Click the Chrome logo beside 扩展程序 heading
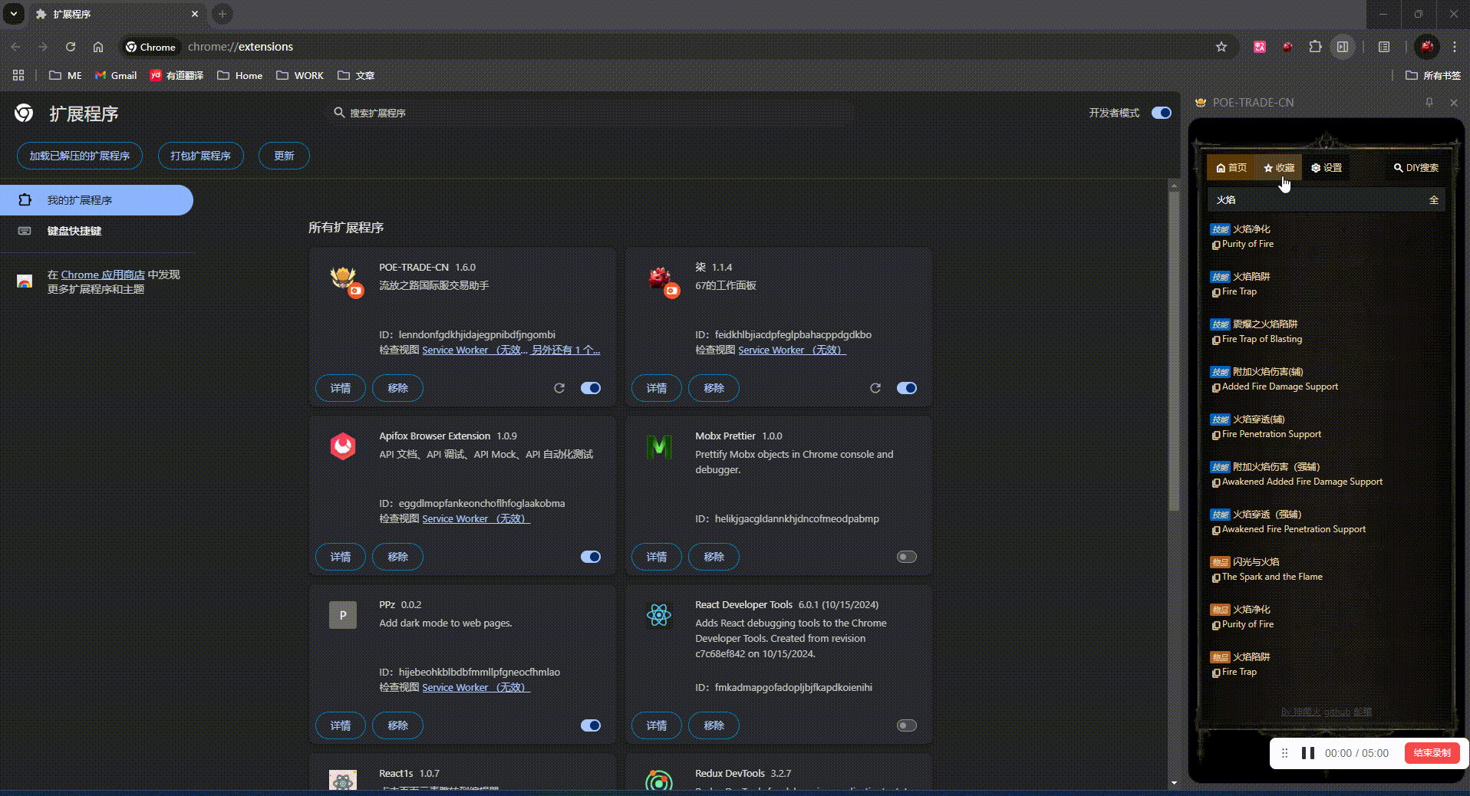 (24, 113)
